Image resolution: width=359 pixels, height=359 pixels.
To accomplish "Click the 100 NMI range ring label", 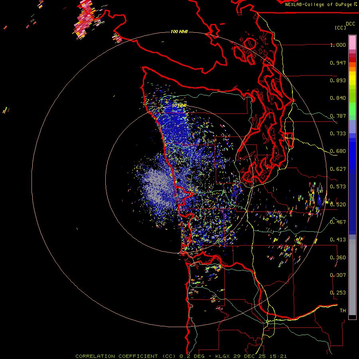I will (179, 32).
